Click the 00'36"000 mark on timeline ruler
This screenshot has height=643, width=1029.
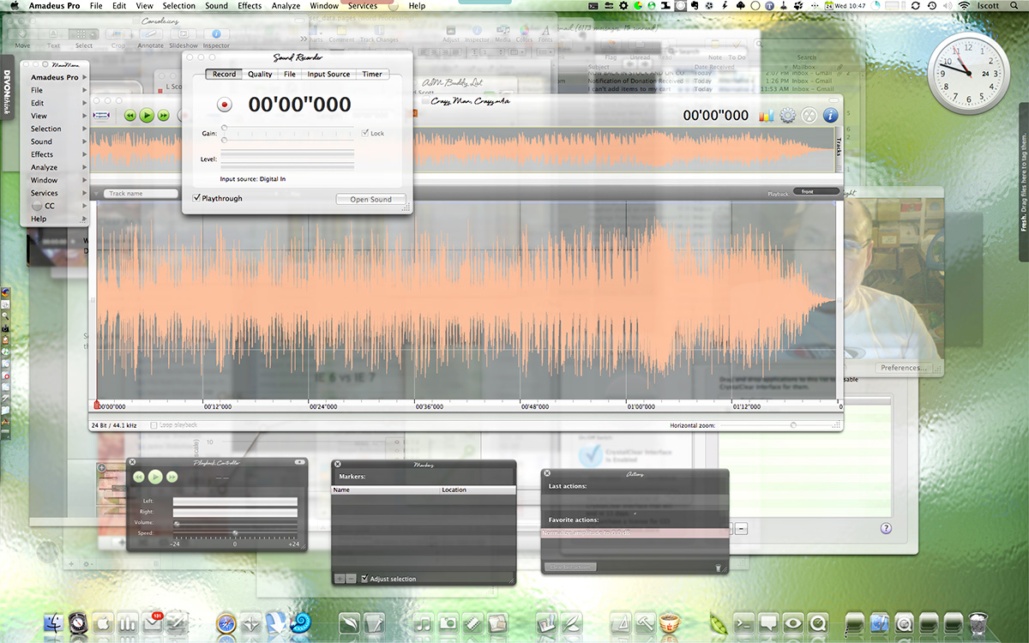tap(430, 407)
